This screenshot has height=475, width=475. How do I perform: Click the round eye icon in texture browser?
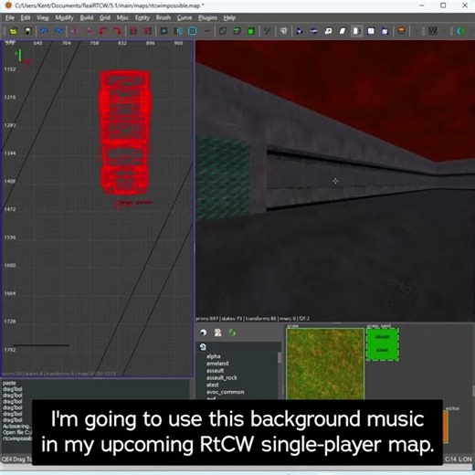pyautogui.click(x=204, y=332)
